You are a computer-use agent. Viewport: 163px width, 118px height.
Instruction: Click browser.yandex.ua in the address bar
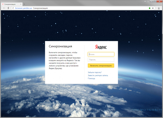(x=23, y=8)
